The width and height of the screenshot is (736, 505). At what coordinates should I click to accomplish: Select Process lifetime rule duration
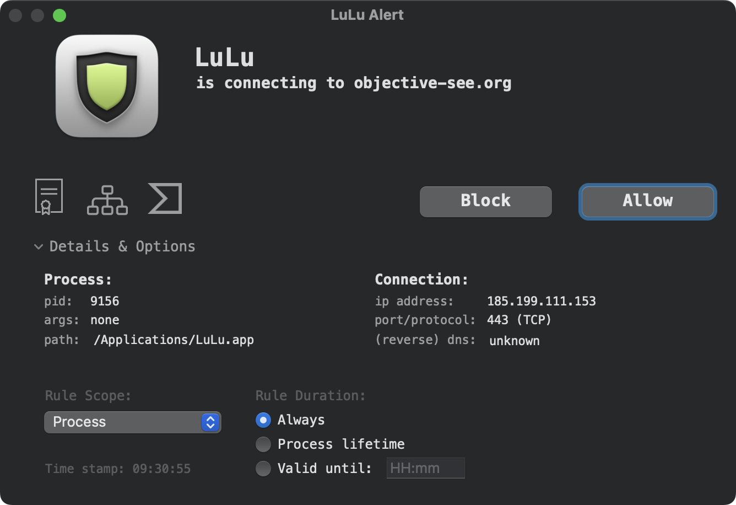tap(263, 444)
